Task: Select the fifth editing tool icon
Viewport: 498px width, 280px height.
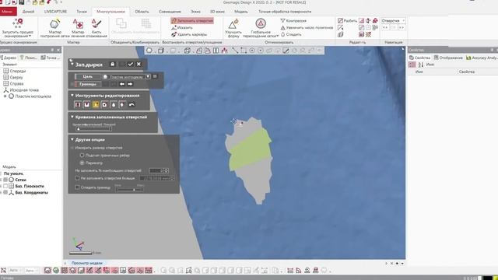Action: coord(114,104)
